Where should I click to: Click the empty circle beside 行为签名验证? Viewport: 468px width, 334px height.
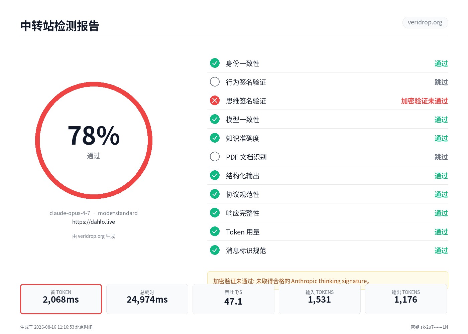coord(215,82)
